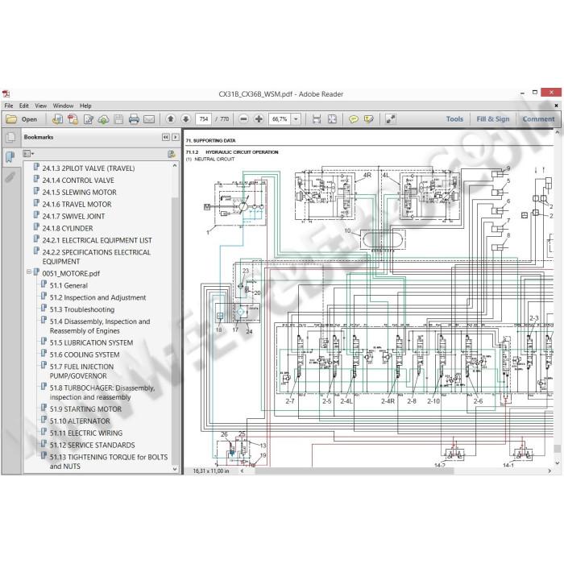The image size is (564, 564).
Task: Click the sign or edit document pencil icon
Action: pyautogui.click(x=88, y=119)
